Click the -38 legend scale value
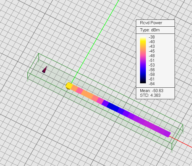Viewport: 192px width, 166px height. (152, 37)
